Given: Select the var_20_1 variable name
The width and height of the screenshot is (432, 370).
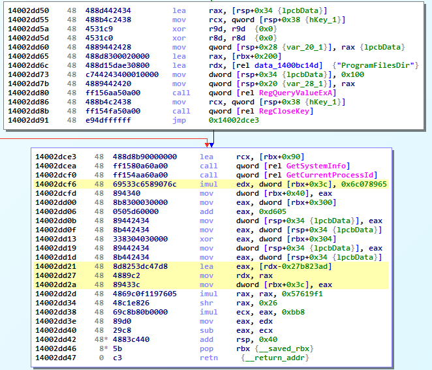Looking at the screenshot, I should [305, 47].
